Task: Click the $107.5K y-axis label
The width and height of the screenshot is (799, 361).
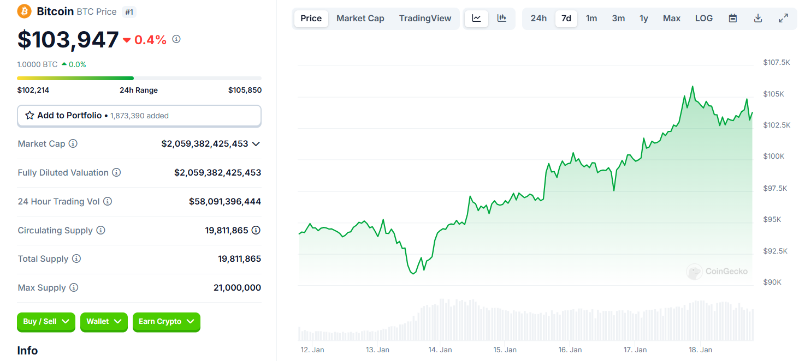Action: pos(777,63)
